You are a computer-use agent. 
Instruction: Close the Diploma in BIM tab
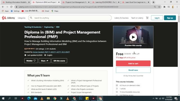(59, 2)
